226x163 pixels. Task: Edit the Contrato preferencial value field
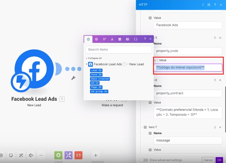[x=188, y=112]
